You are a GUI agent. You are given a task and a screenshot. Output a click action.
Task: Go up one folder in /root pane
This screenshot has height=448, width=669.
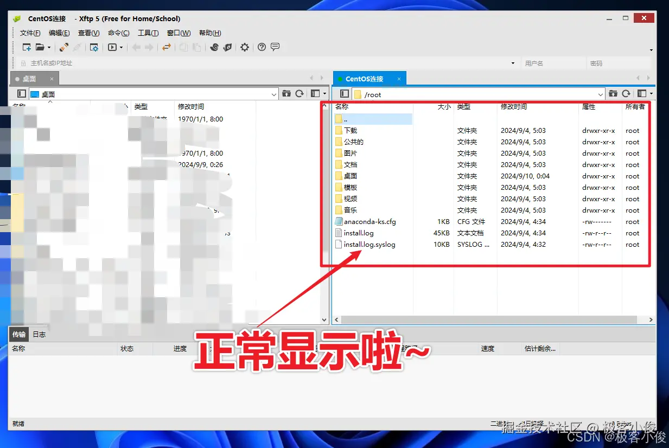tap(613, 94)
